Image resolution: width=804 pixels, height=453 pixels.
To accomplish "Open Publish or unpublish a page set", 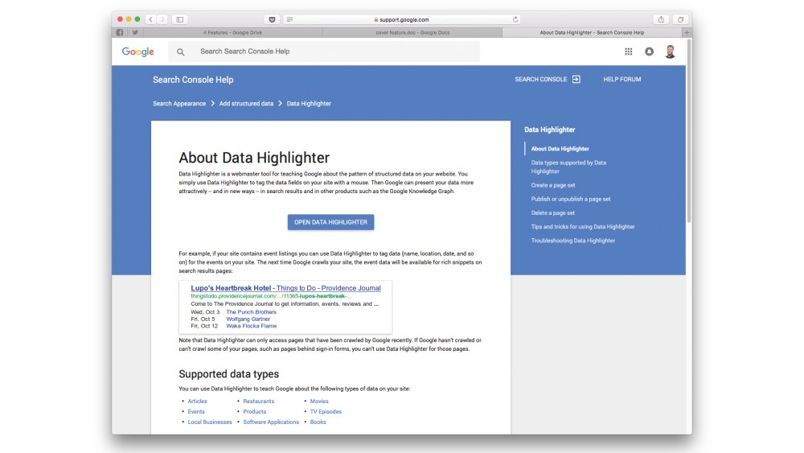I will pos(571,199).
